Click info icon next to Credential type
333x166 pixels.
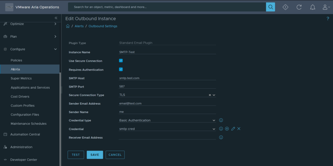[x=221, y=121]
